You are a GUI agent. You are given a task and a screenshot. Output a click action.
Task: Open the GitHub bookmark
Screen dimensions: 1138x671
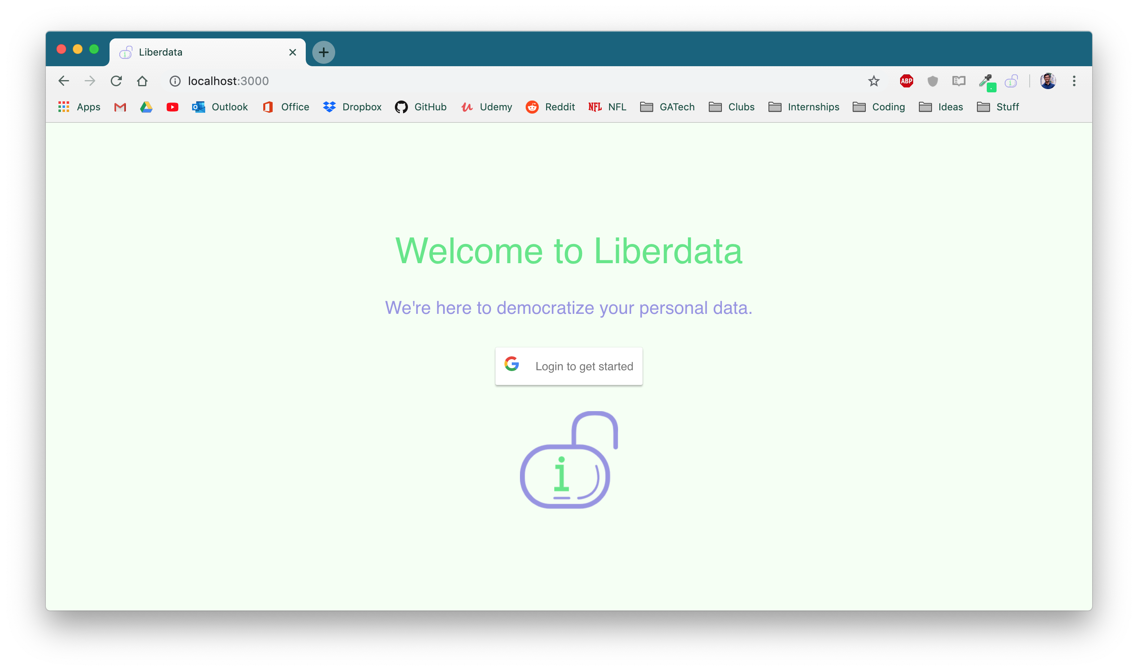tap(421, 107)
